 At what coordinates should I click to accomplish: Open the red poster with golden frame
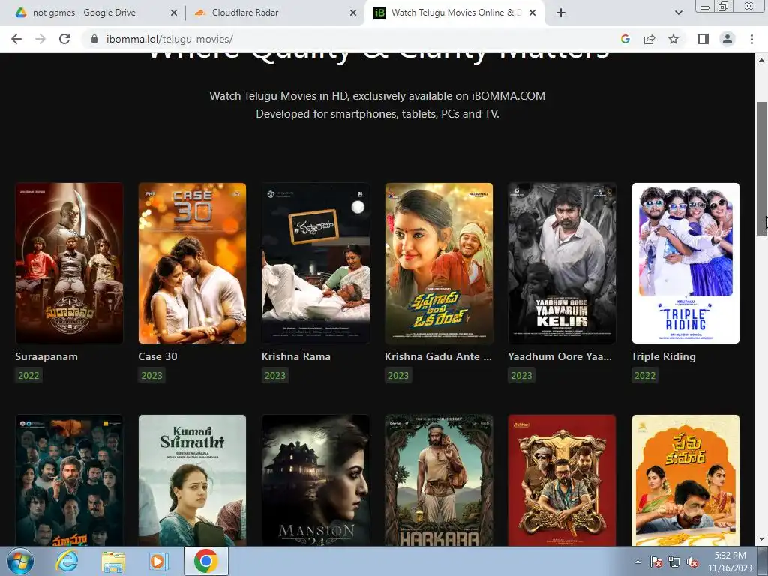pyautogui.click(x=562, y=481)
